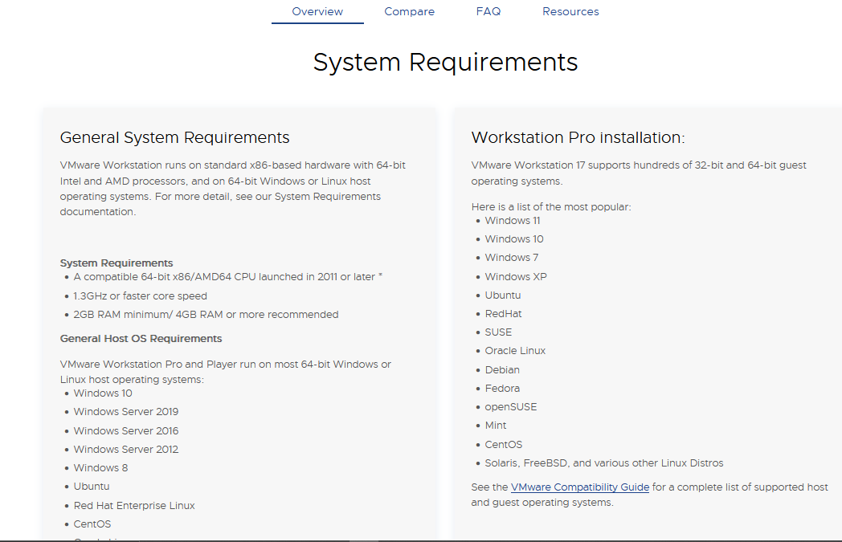The height and width of the screenshot is (542, 842).
Task: Click the General System Requirements heading
Action: (x=174, y=137)
